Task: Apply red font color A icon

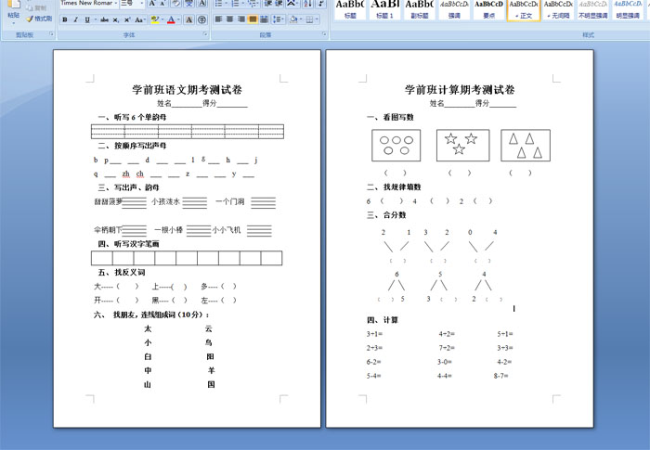Action: tap(170, 19)
